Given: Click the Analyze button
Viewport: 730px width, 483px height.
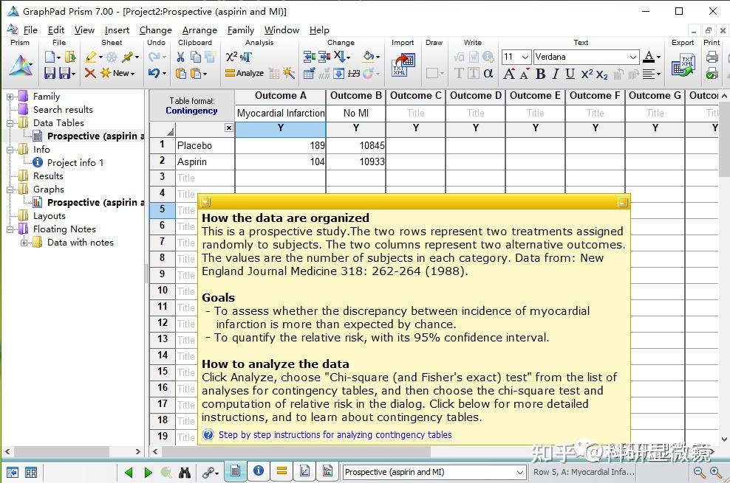Looking at the screenshot, I should pyautogui.click(x=245, y=73).
